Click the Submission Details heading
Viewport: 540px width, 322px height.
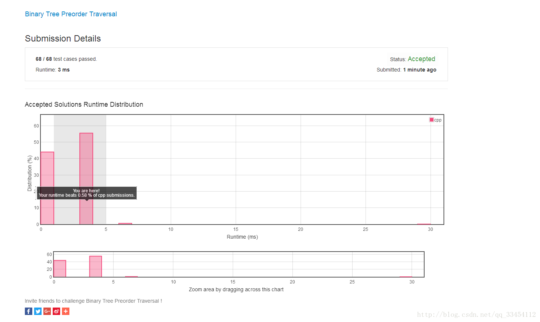coord(63,39)
